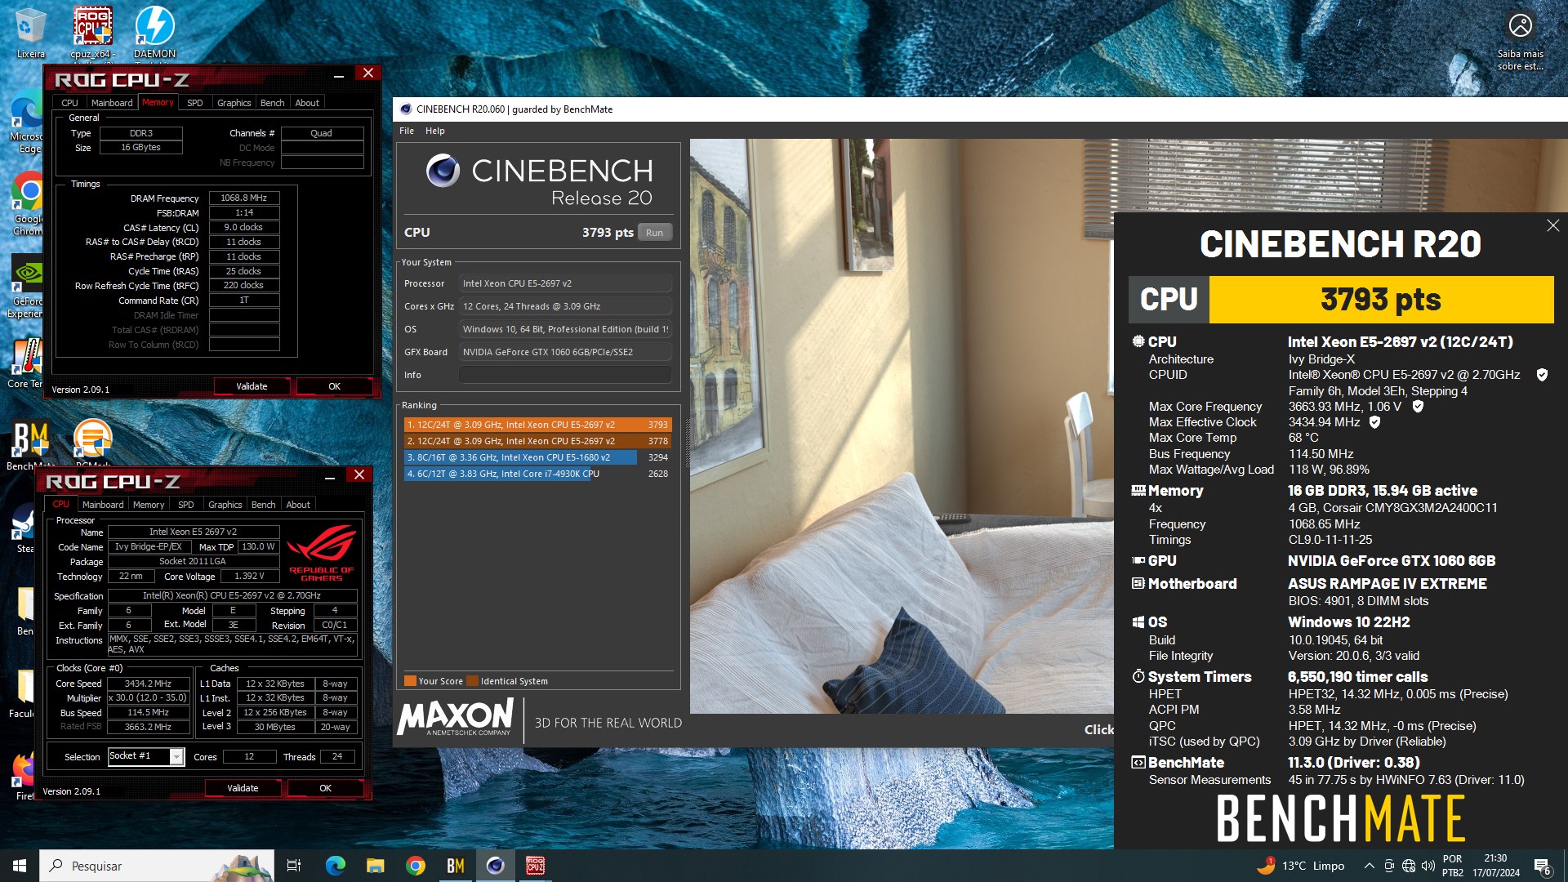Open the Lixeira recycle bin desktop icon
This screenshot has width=1568, height=882.
(30, 33)
